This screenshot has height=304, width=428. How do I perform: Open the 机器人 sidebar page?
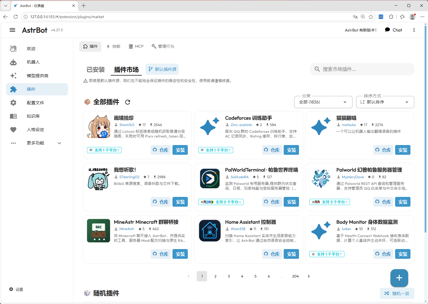pyautogui.click(x=37, y=62)
